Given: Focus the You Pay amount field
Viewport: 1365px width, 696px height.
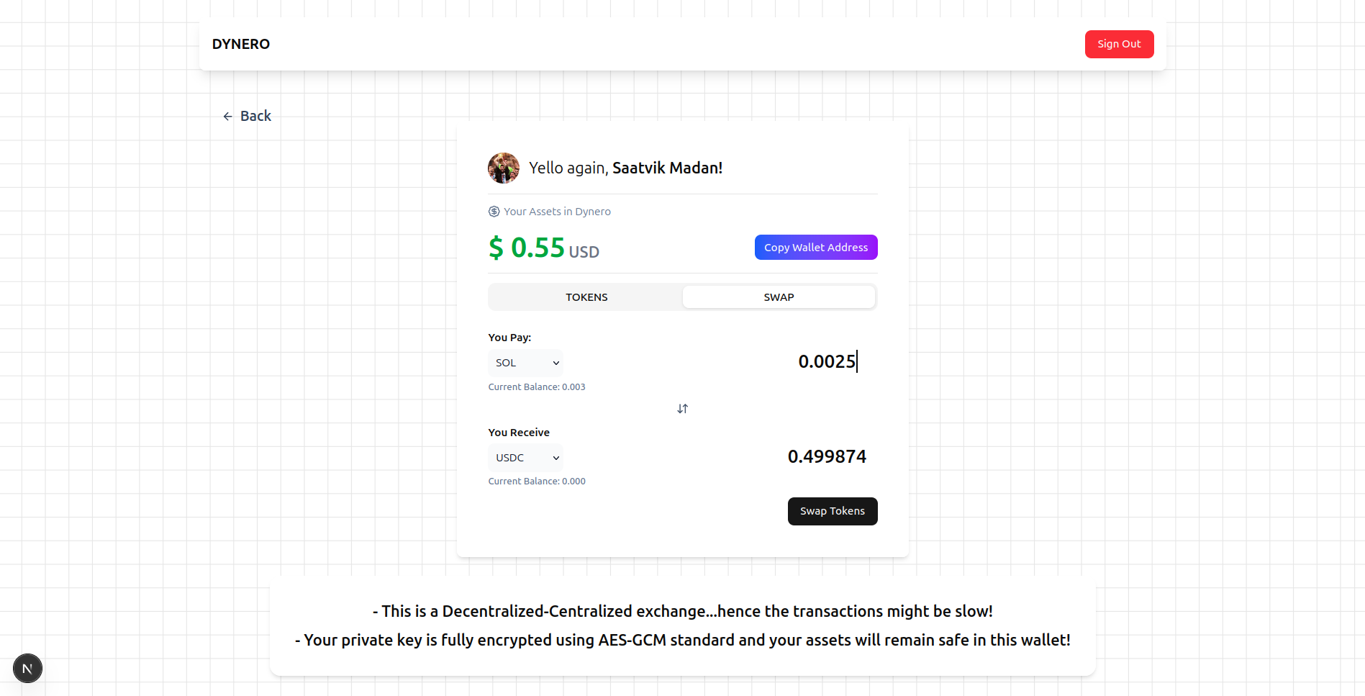Looking at the screenshot, I should pyautogui.click(x=792, y=362).
